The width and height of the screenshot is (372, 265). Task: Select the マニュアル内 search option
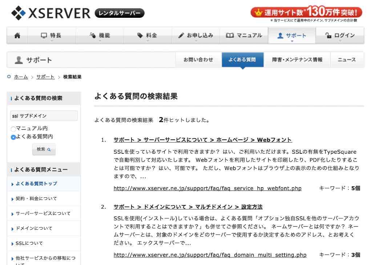click(13, 128)
